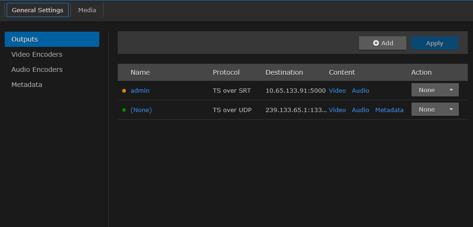The image size is (473, 227).
Task: Click the truncated 239.133.65.1 destination
Action: pyautogui.click(x=296, y=110)
